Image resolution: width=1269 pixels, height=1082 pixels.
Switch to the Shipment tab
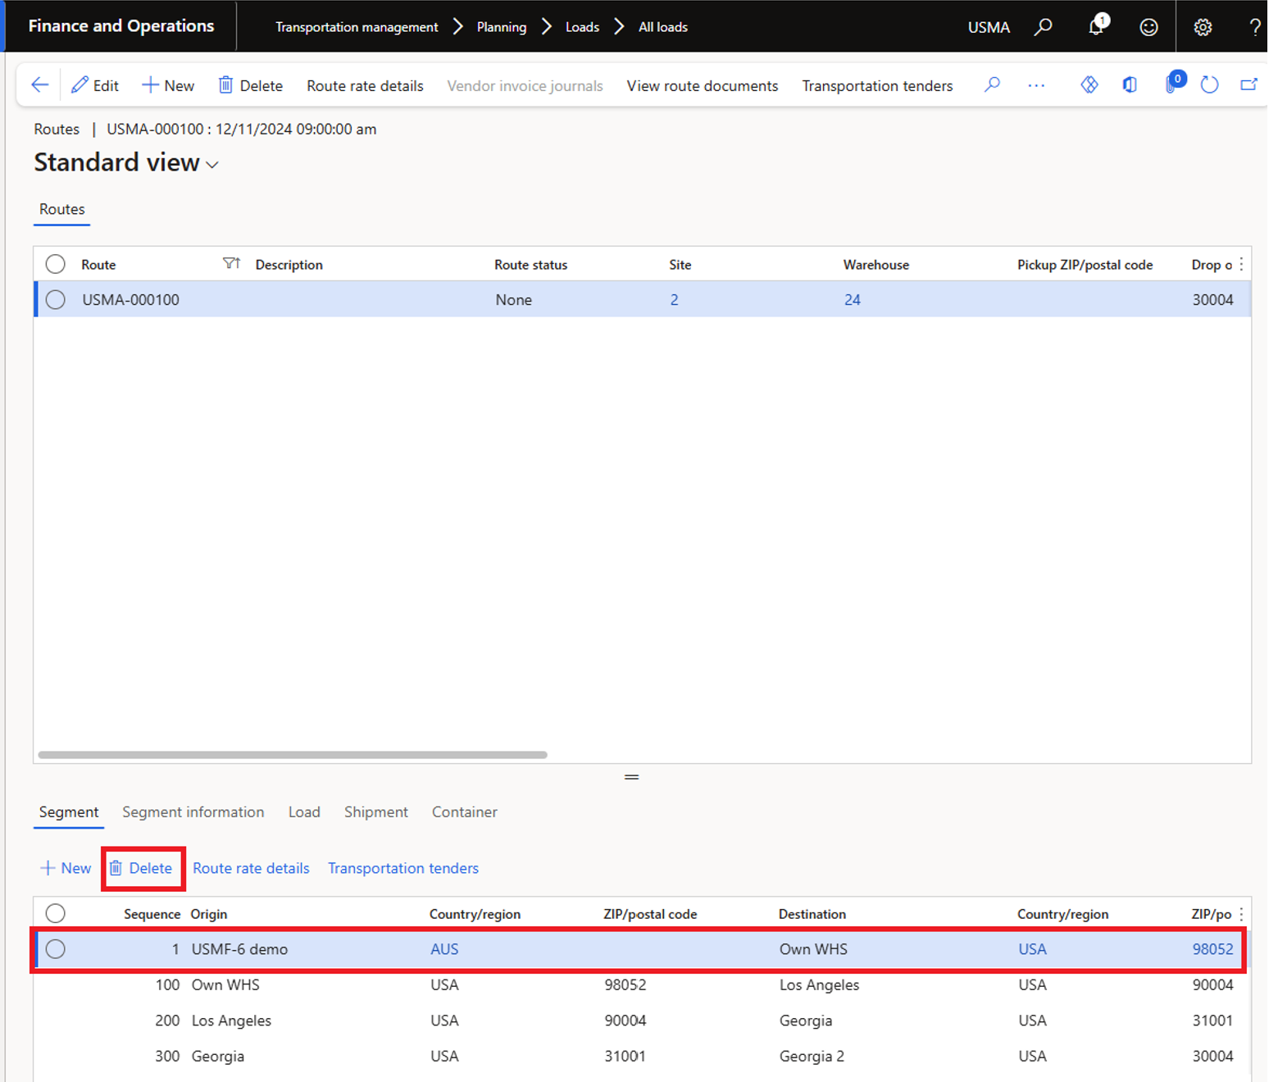[x=376, y=812]
